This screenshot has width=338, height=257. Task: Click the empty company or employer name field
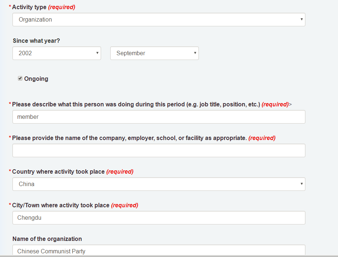click(x=159, y=151)
